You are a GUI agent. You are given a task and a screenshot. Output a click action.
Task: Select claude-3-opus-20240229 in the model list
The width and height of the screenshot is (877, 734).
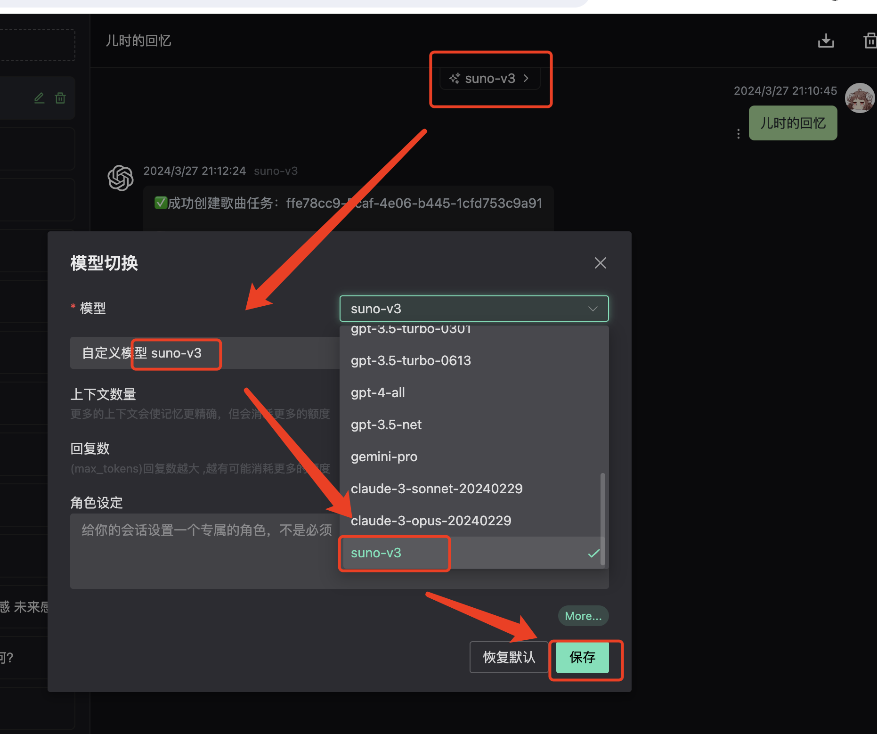pos(431,521)
